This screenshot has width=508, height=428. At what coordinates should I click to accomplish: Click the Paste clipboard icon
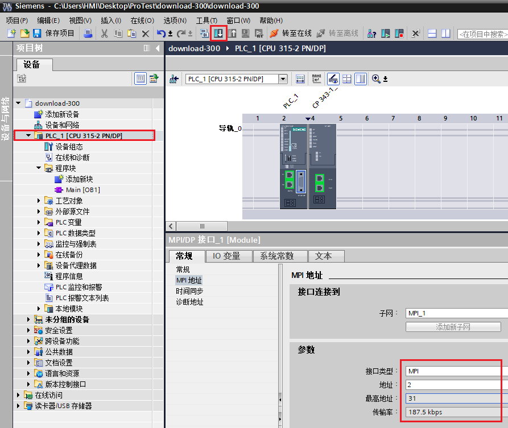[x=131, y=33]
